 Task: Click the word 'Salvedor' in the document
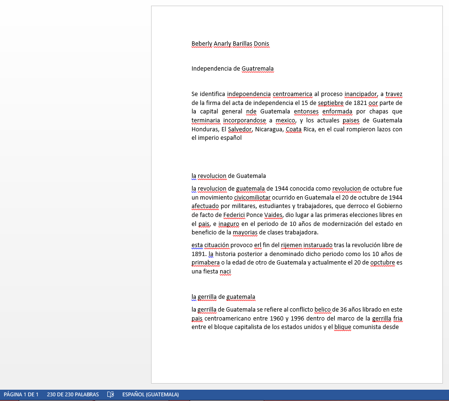point(240,129)
